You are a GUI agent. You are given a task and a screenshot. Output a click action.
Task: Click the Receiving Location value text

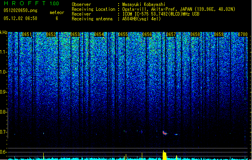(179, 9)
